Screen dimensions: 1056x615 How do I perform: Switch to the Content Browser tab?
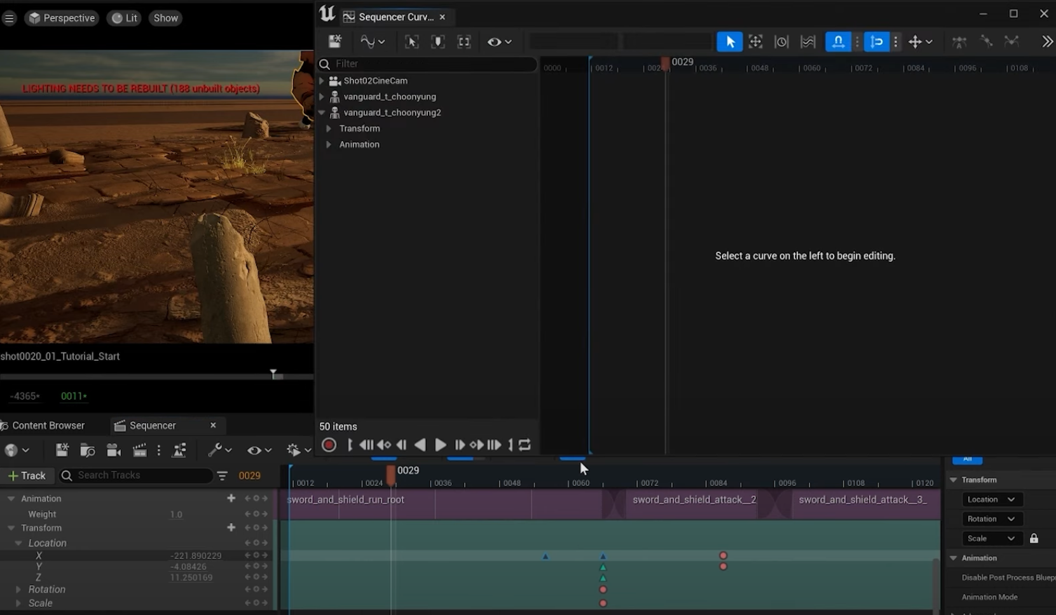48,426
